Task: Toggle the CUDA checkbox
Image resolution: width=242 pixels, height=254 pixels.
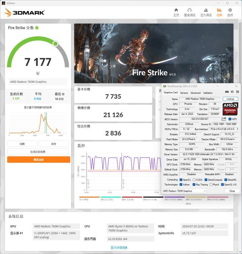Action: (x=194, y=180)
